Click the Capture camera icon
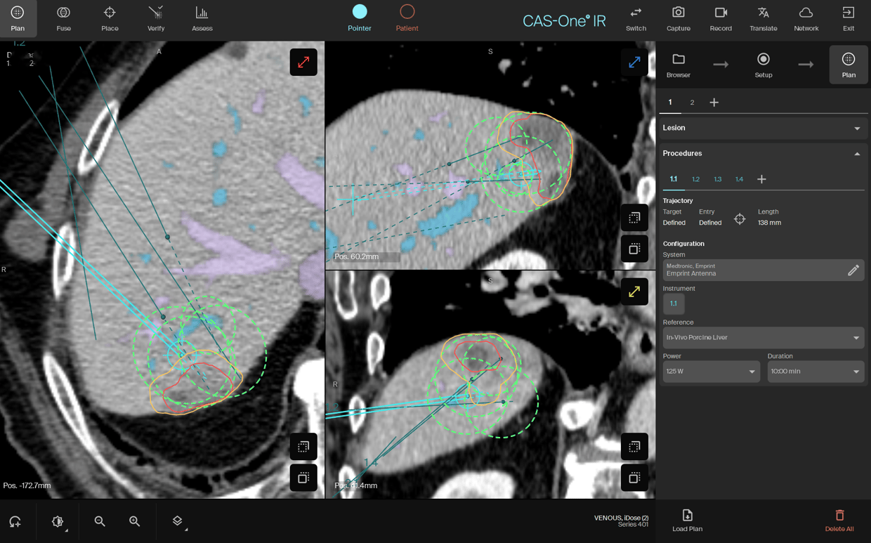Screen dimensions: 871x543 [678, 18]
